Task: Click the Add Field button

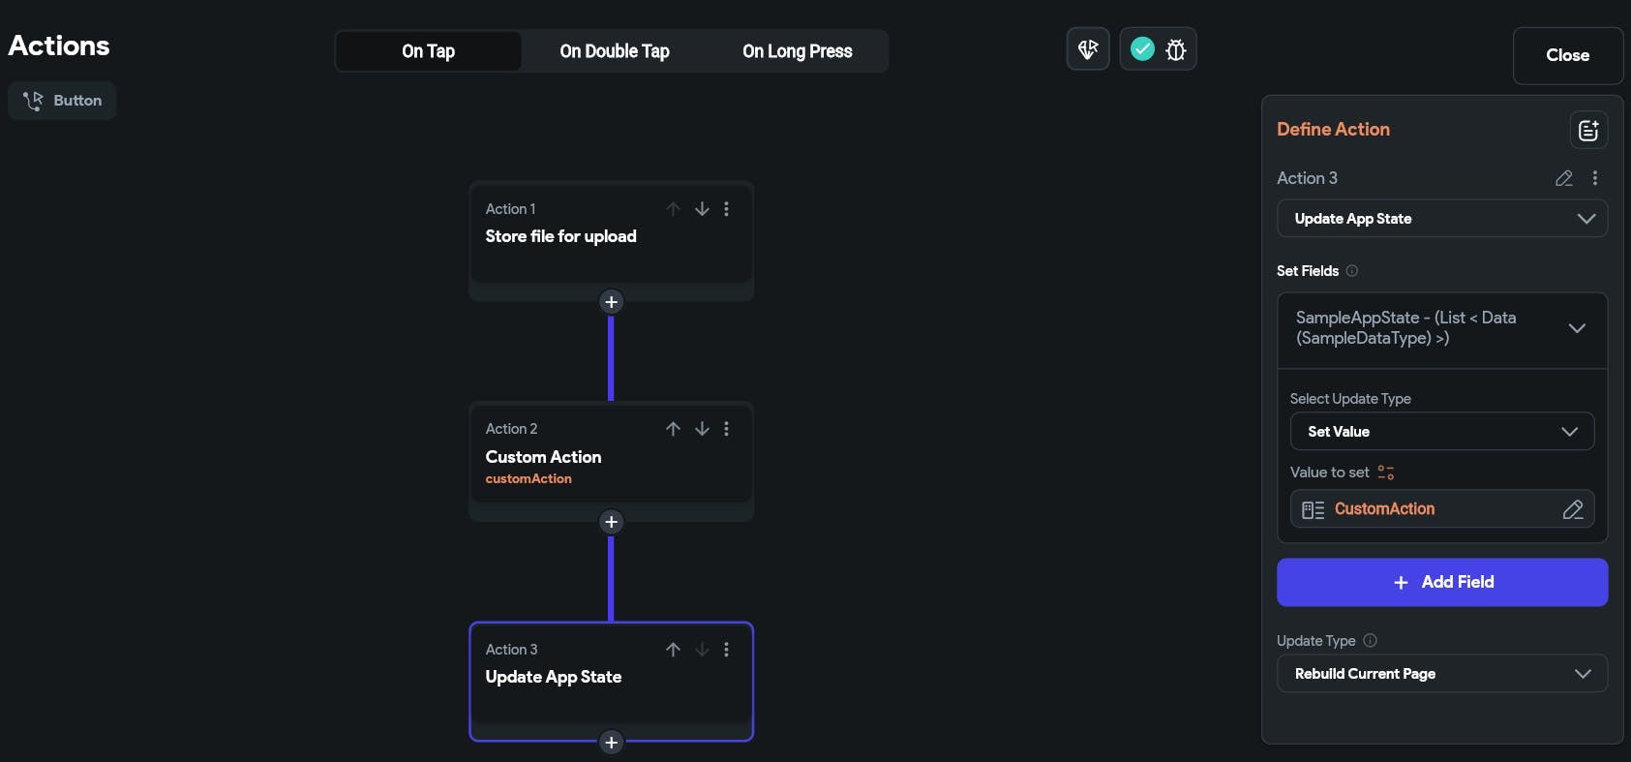Action: [x=1442, y=582]
